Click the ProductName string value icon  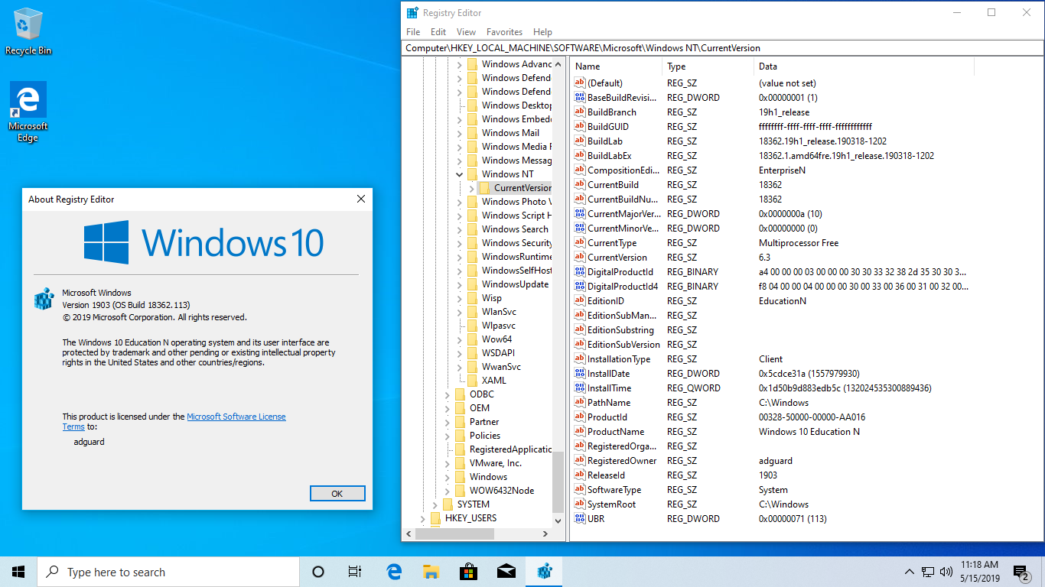[x=579, y=432]
